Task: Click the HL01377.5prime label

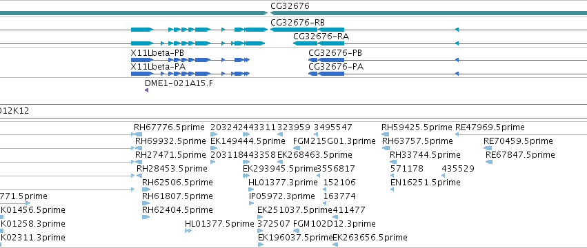Action: [x=220, y=224]
